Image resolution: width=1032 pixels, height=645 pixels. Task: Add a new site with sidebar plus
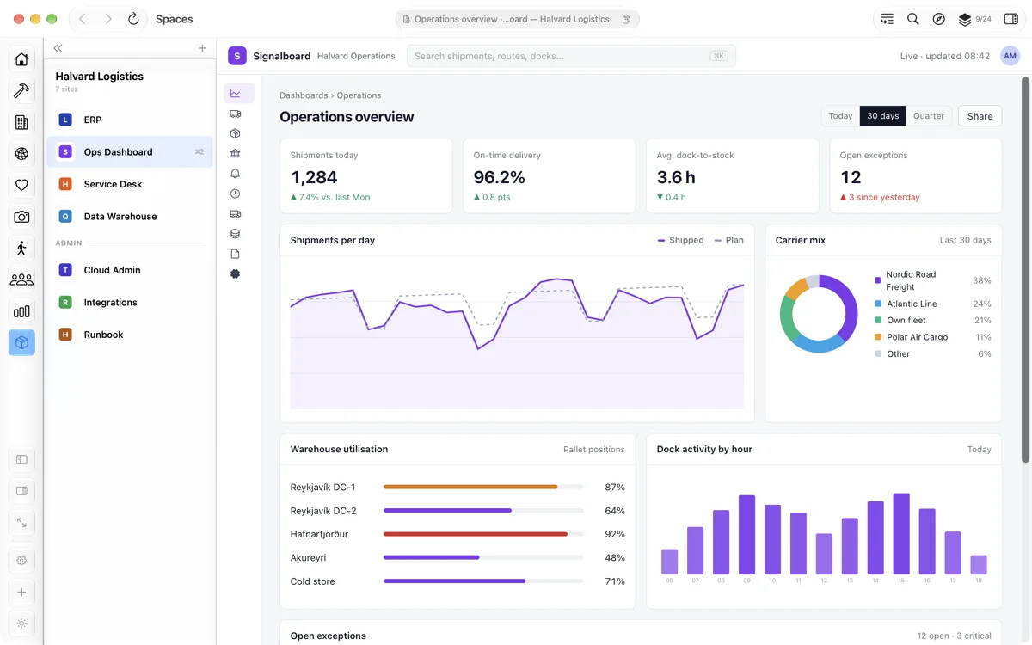coord(202,48)
